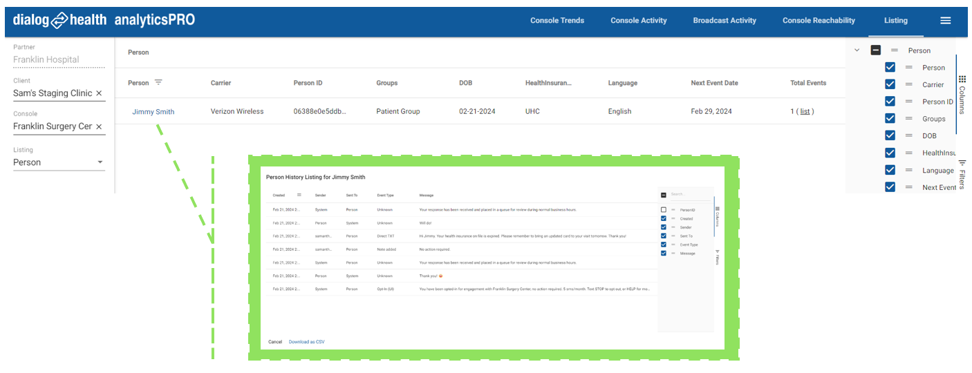The height and width of the screenshot is (373, 972).
Task: Click the 02-21-2024 DOB cell
Action: click(x=478, y=112)
